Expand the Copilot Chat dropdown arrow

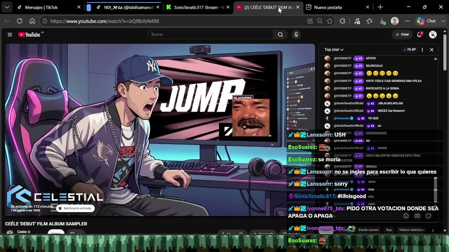point(443,21)
